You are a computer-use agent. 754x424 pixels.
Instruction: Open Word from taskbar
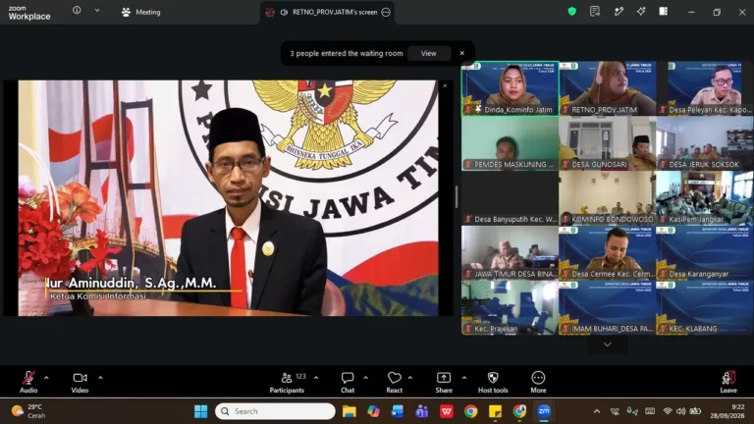[398, 411]
